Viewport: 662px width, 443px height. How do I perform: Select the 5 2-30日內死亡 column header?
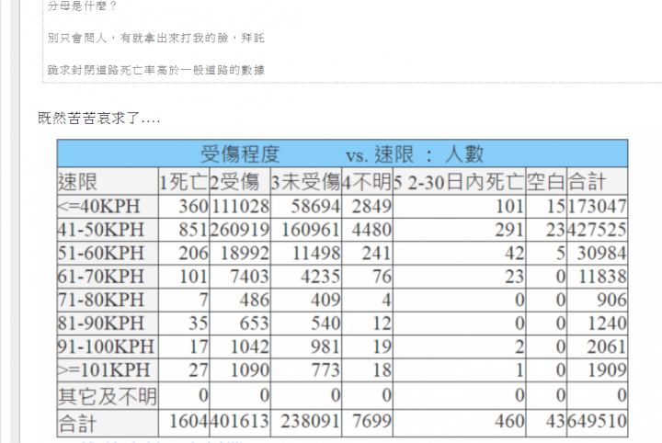459,182
